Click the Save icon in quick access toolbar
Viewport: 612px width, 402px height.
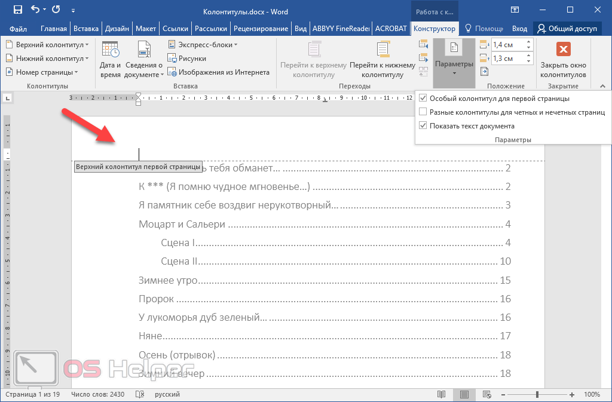click(17, 10)
